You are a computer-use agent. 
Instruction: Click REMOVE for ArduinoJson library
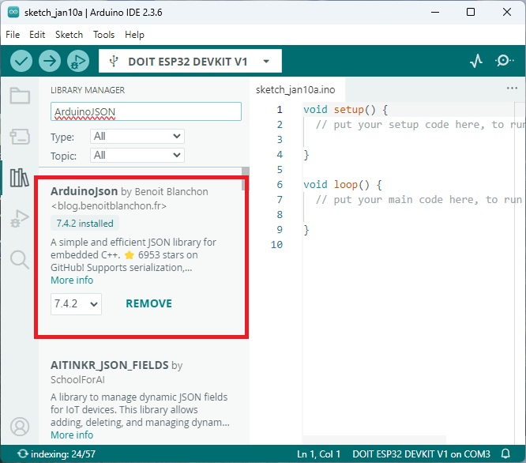pos(148,303)
